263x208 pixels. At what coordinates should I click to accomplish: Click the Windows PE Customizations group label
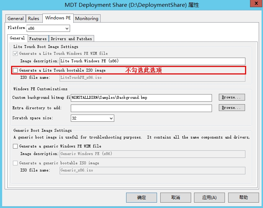[41, 89]
